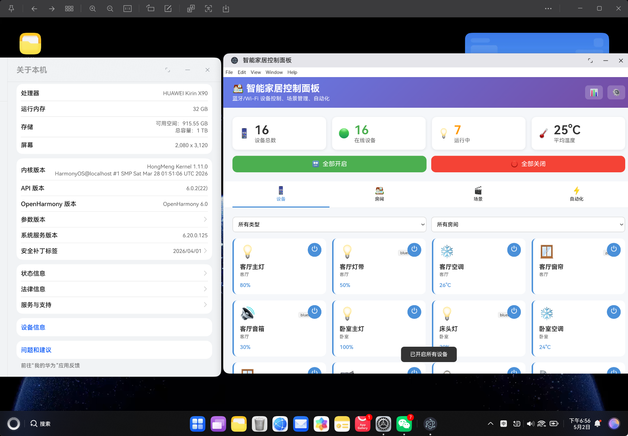Open the mail app in the dock
The image size is (628, 436).
(301, 424)
